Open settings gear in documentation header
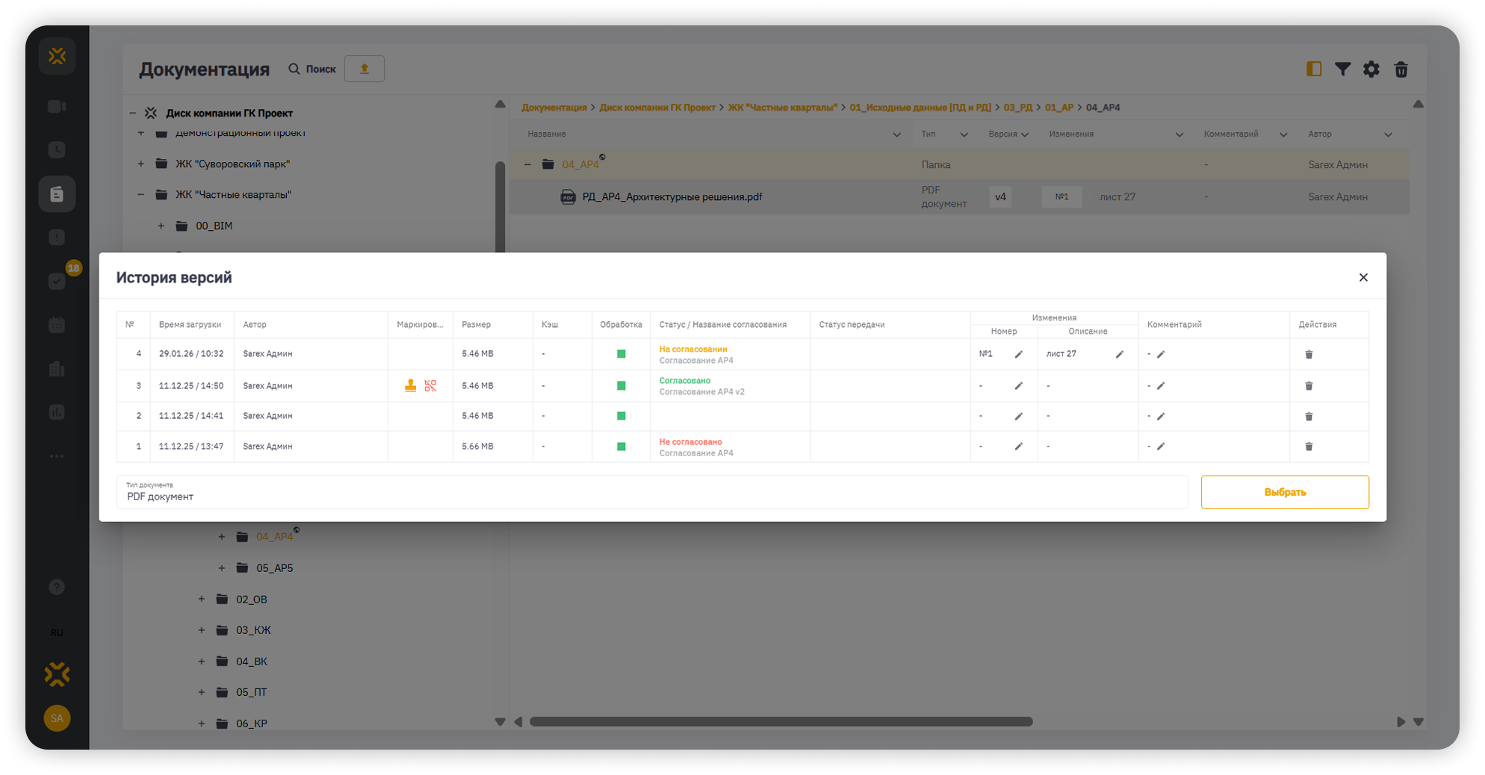1485x775 pixels. (x=1371, y=69)
